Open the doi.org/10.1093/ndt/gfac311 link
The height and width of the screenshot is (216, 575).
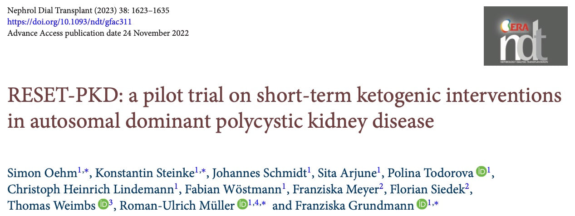(x=70, y=22)
